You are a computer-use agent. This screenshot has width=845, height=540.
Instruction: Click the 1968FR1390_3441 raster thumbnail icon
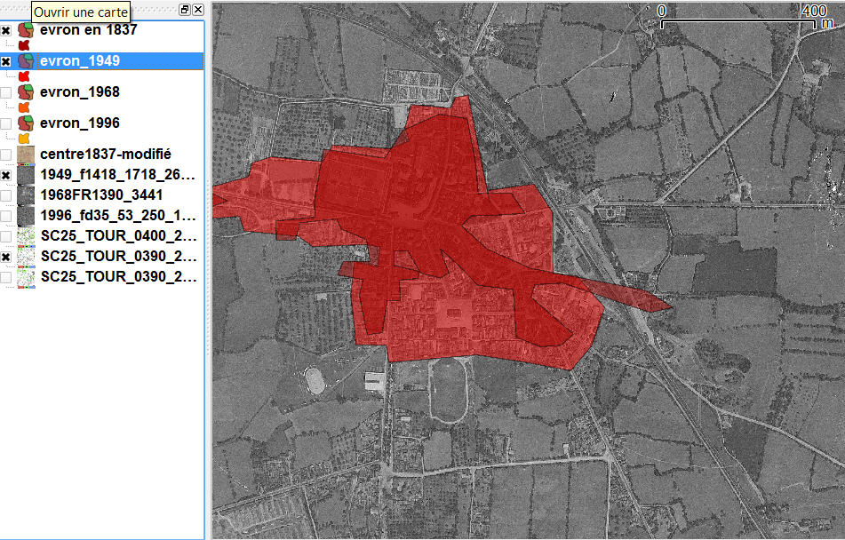[x=26, y=195]
